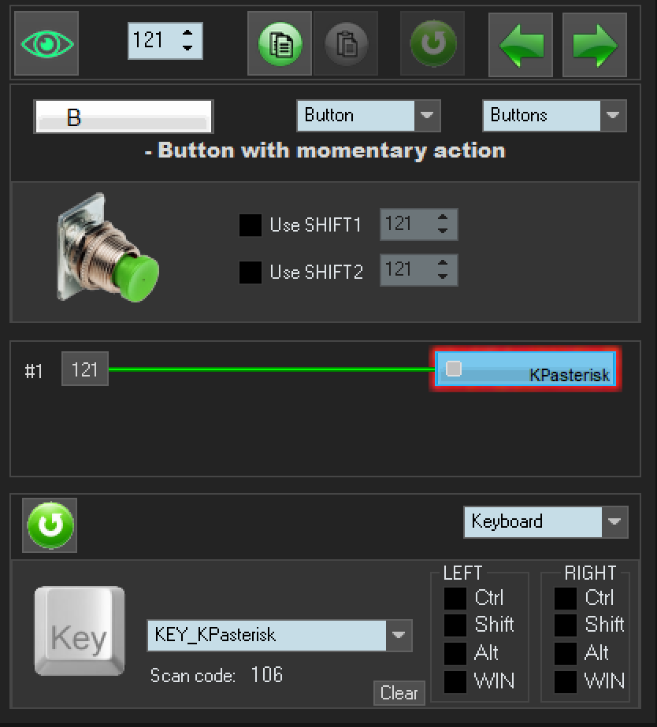Image resolution: width=657 pixels, height=727 pixels.
Task: Check the LEFT Ctrl modifier box
Action: pyautogui.click(x=455, y=599)
